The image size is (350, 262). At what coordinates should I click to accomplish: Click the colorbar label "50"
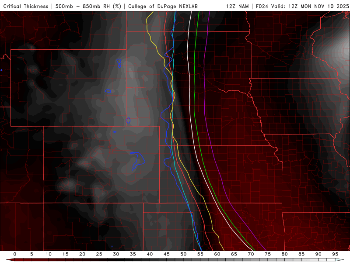[x=183, y=254]
